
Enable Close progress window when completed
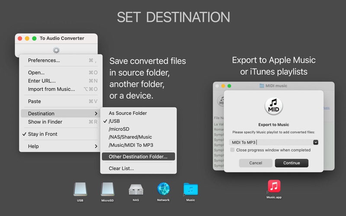pos(232,150)
